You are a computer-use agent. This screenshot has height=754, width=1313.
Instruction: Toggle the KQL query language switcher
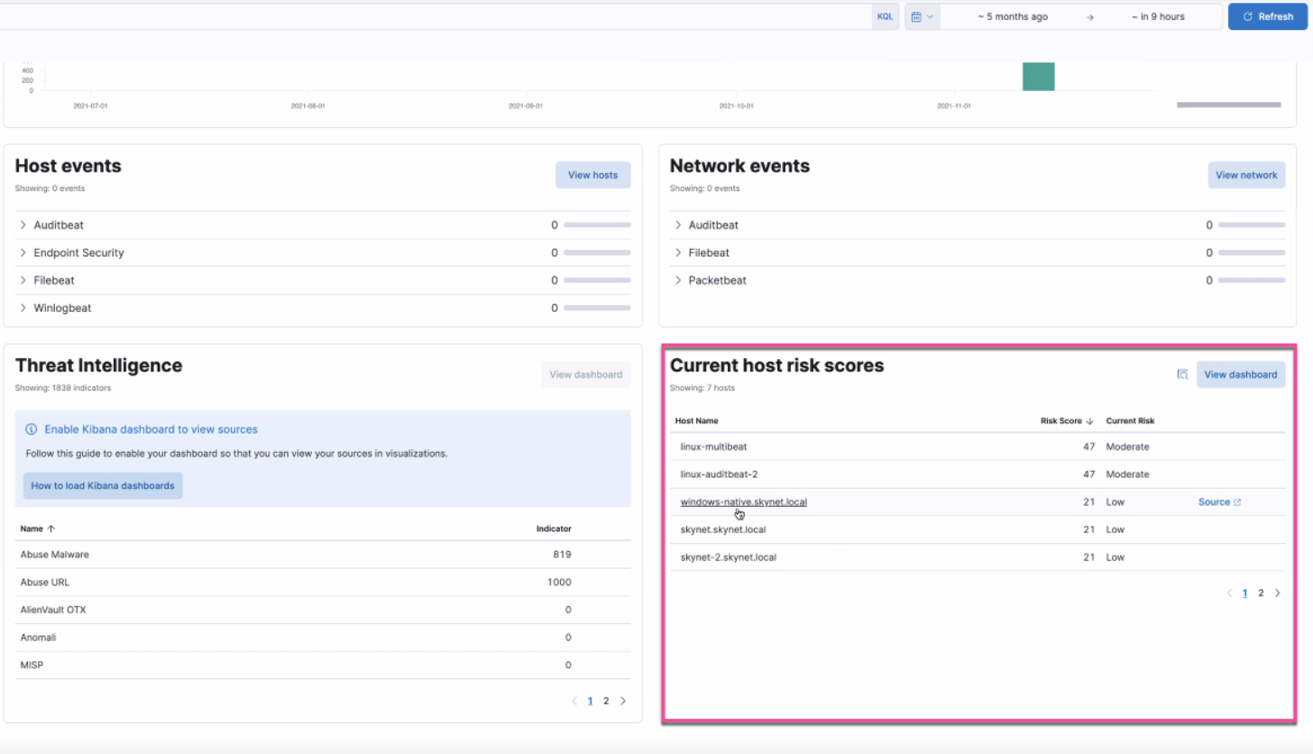click(885, 16)
